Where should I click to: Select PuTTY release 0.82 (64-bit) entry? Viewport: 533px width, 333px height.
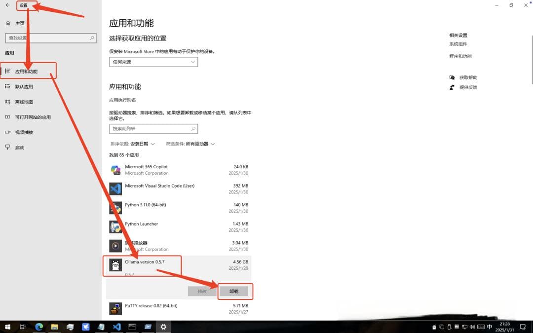[x=179, y=309]
